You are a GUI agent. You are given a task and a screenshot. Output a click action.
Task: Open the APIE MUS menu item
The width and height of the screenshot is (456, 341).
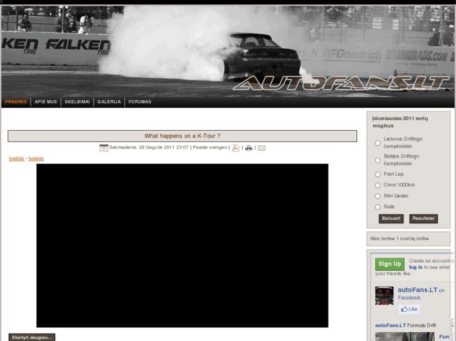click(46, 102)
